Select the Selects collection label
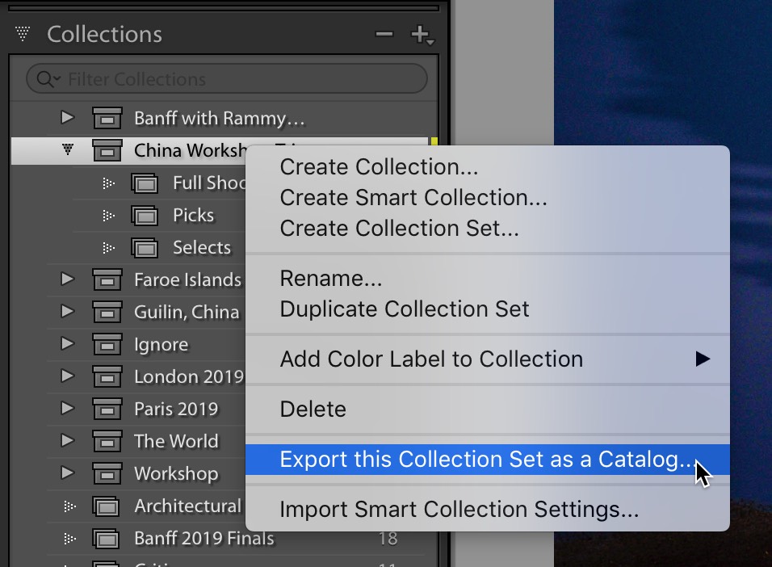 pos(202,247)
